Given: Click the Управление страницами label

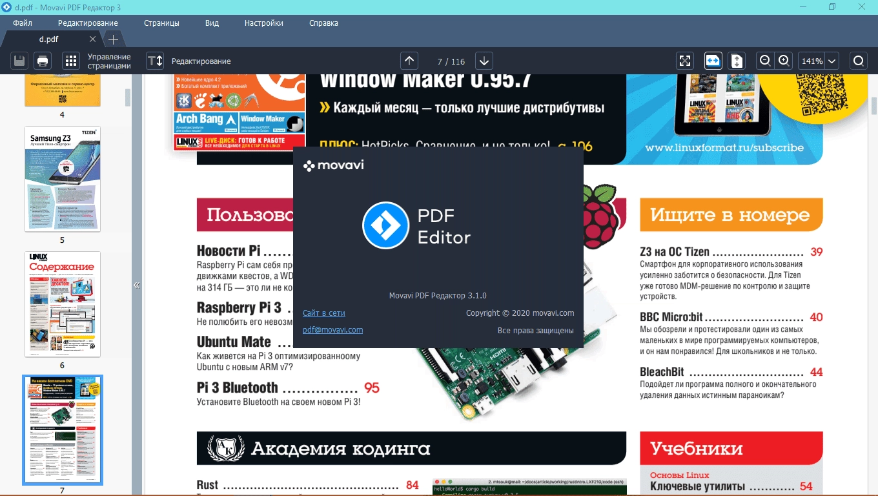Looking at the screenshot, I should pos(109,61).
